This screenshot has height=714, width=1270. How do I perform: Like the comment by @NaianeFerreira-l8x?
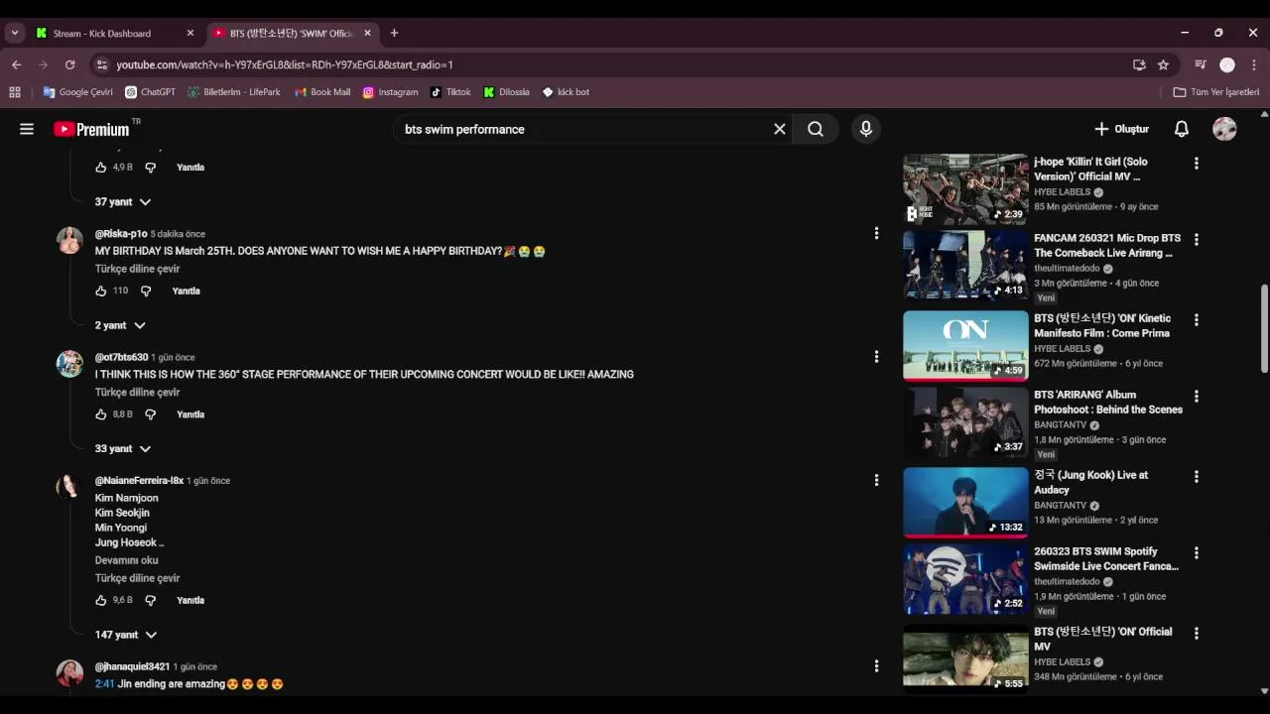coord(101,600)
